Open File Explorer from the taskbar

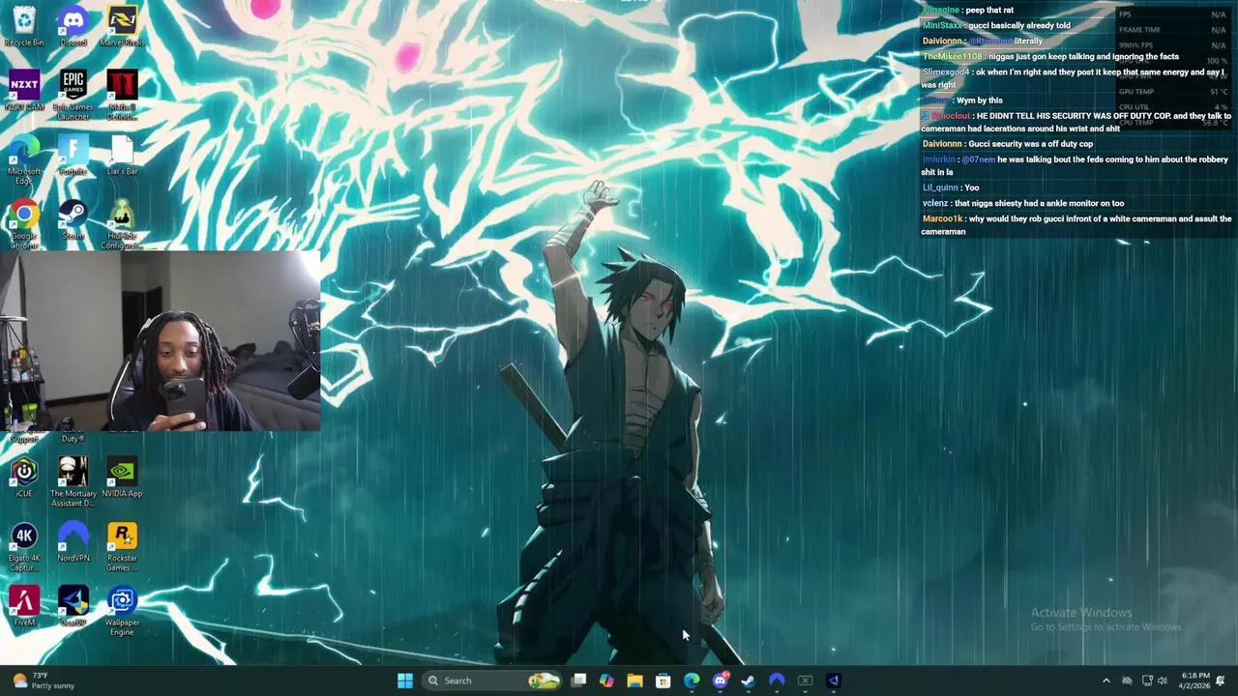pyautogui.click(x=634, y=681)
